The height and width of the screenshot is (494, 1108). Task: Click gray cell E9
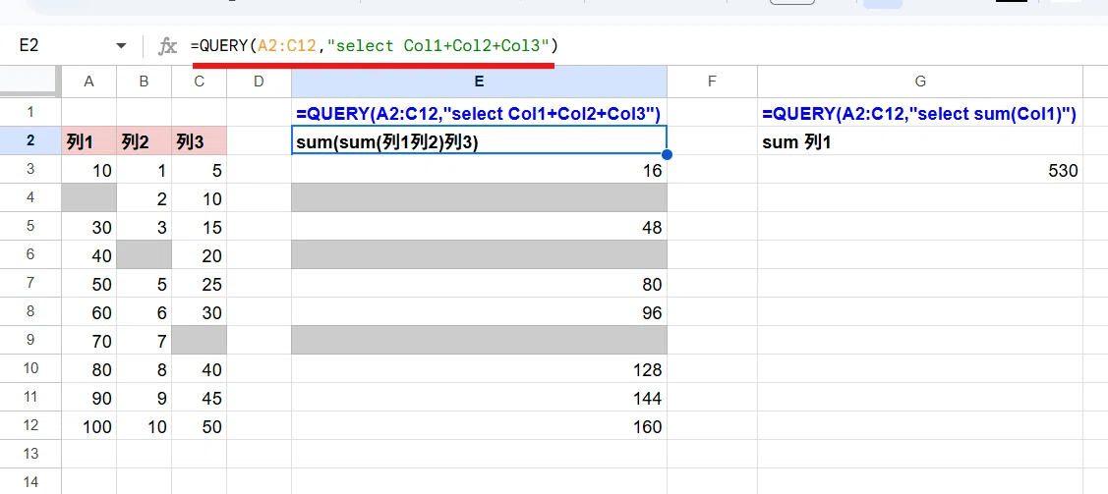479,340
